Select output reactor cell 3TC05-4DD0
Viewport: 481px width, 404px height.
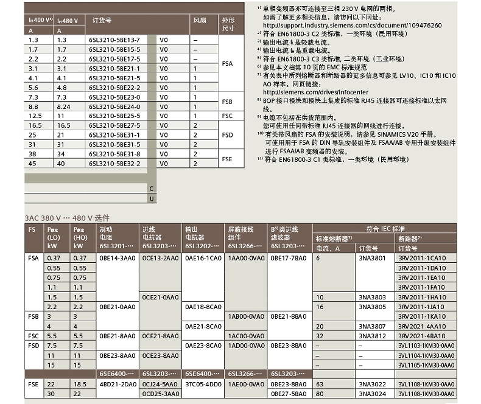[x=199, y=385]
